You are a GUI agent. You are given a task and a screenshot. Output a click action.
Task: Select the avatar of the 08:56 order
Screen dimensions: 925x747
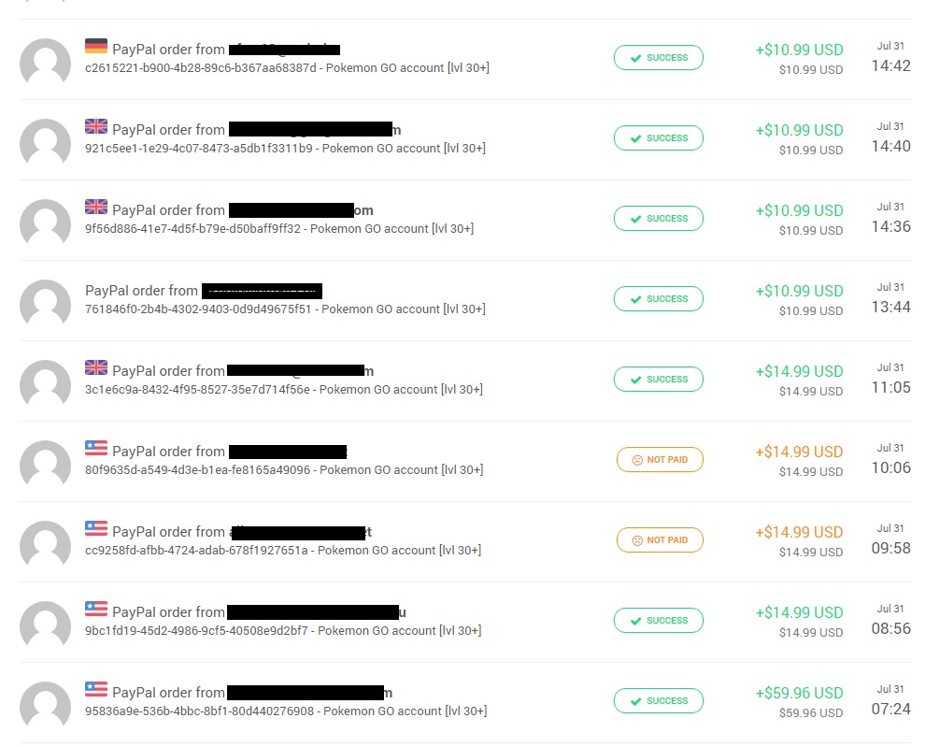tap(46, 626)
